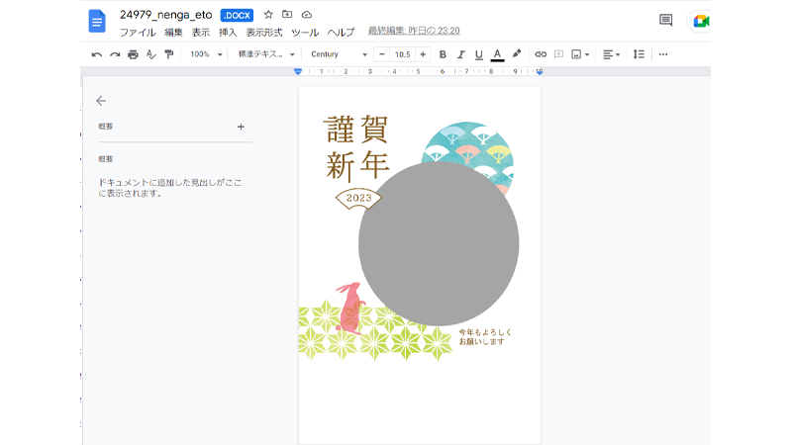Screen dimensions: 792x445
Task: Open the 100% zoom dropdown
Action: 206,54
